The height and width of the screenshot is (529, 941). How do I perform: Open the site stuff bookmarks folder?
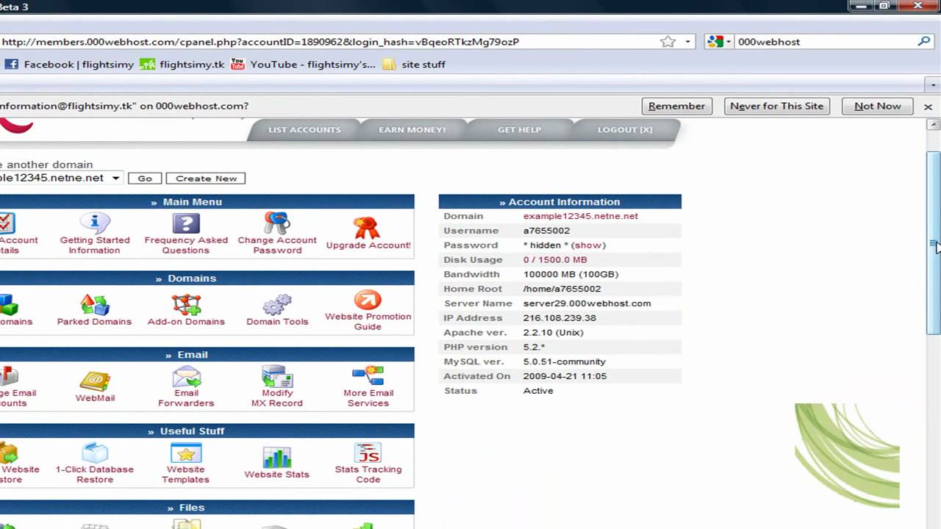(414, 64)
